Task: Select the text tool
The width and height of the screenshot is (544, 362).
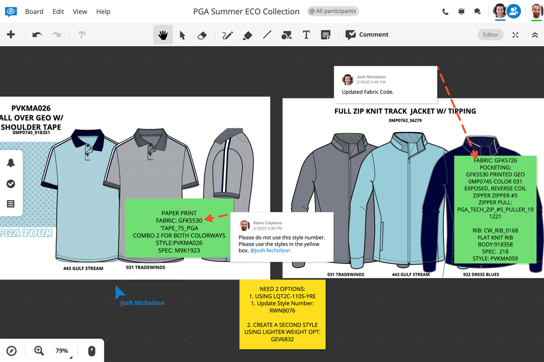Action: point(306,34)
